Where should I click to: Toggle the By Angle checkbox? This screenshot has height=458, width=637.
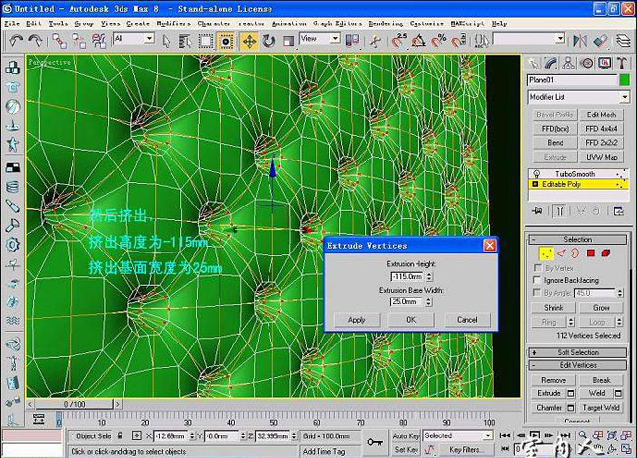[x=537, y=292]
